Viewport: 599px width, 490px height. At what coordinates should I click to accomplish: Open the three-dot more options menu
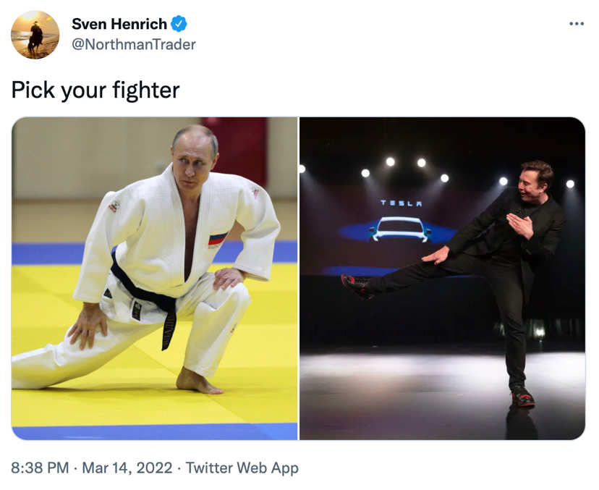click(x=576, y=24)
